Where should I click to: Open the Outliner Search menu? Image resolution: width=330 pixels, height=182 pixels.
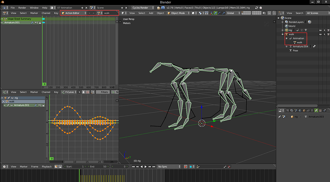pyautogui.click(x=299, y=13)
